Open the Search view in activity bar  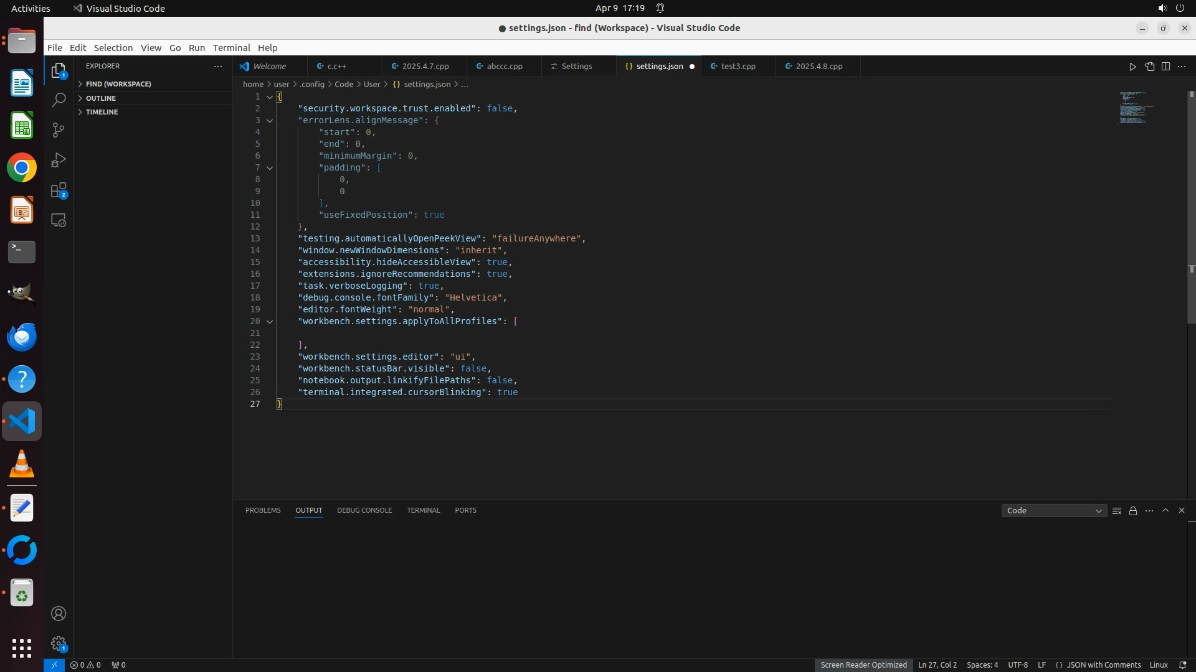[59, 100]
